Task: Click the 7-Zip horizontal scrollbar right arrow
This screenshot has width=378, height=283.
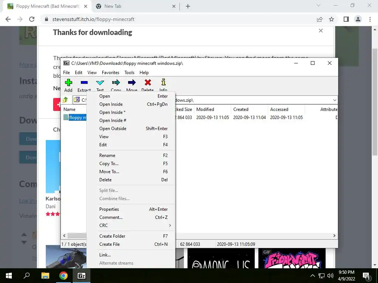Action: (334, 235)
